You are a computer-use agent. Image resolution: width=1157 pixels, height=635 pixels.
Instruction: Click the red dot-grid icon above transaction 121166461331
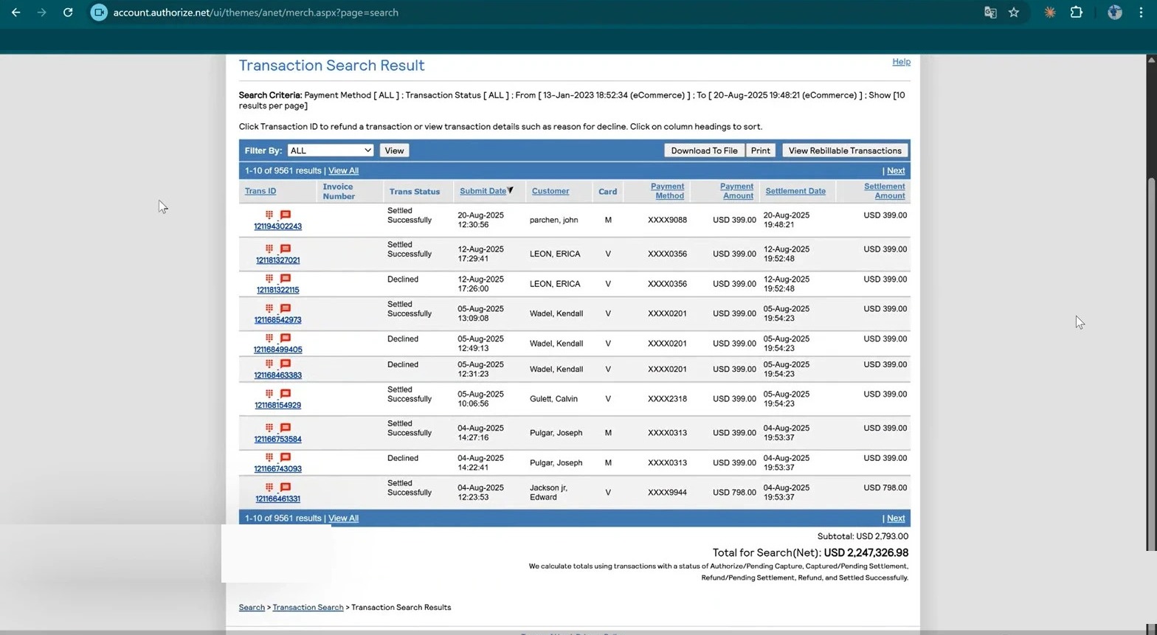pos(269,487)
